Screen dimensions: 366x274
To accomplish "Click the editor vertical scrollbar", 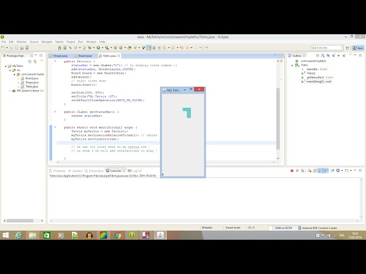I will coord(278,119).
